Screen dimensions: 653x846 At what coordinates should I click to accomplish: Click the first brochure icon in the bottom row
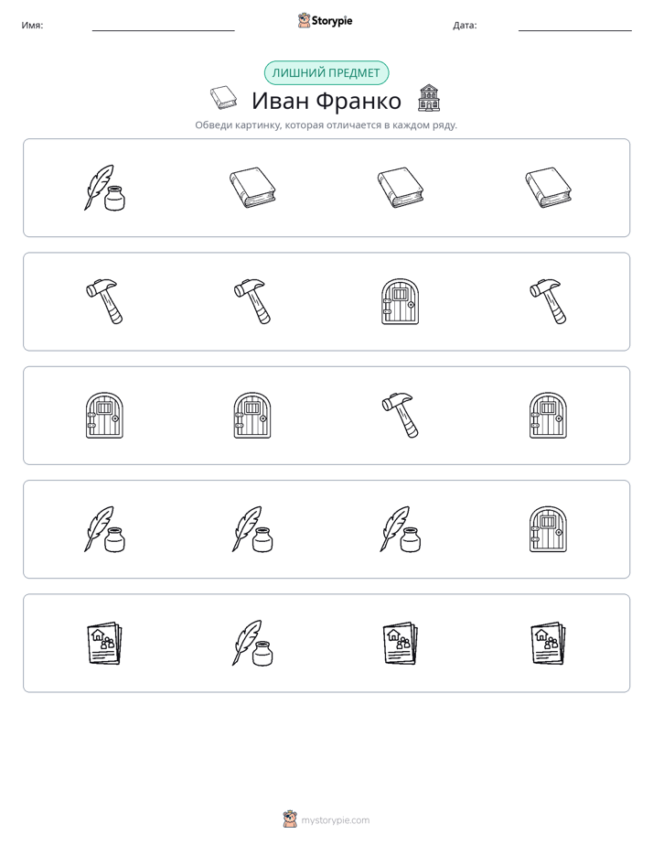coord(104,643)
